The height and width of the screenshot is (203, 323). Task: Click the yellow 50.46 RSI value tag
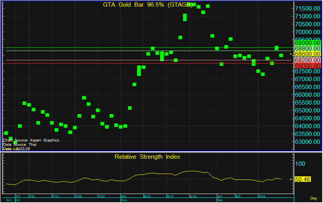(302, 179)
